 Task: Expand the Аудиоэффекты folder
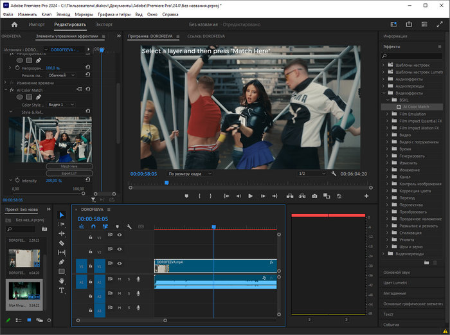[x=384, y=79]
